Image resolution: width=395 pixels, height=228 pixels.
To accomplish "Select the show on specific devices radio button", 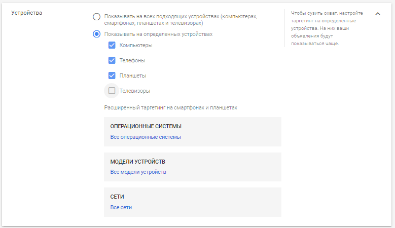I will pos(96,34).
